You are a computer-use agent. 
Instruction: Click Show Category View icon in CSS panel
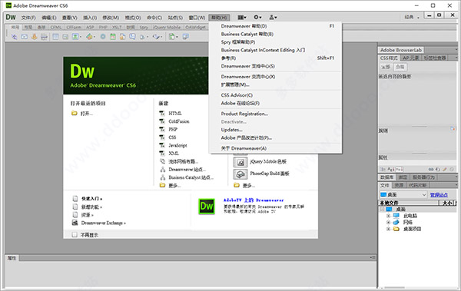coord(383,170)
